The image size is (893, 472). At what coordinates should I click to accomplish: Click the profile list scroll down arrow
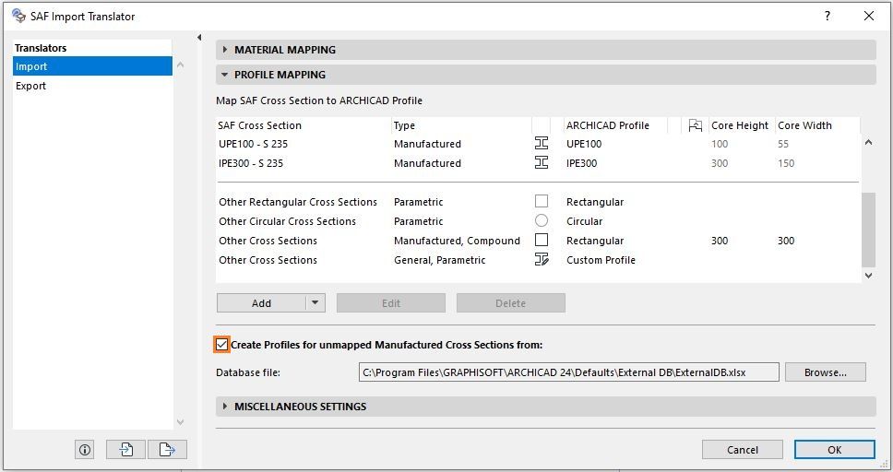(868, 275)
